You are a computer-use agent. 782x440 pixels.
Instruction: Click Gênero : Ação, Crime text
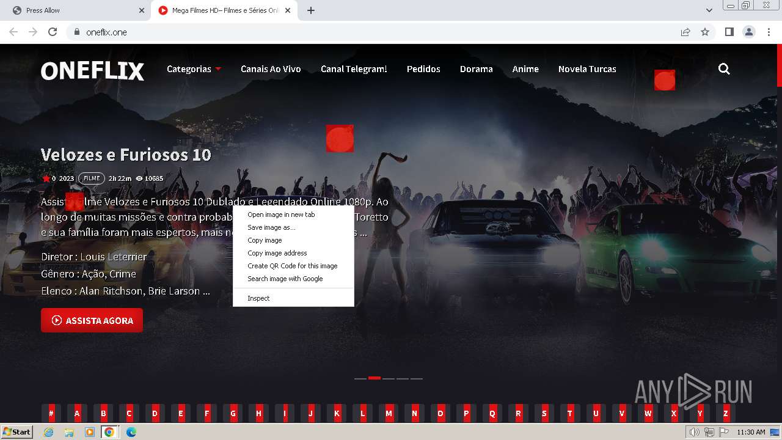pos(89,274)
